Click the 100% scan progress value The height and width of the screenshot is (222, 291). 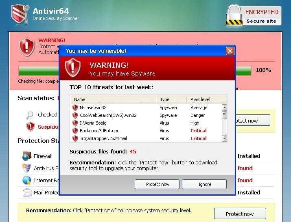(x=263, y=70)
